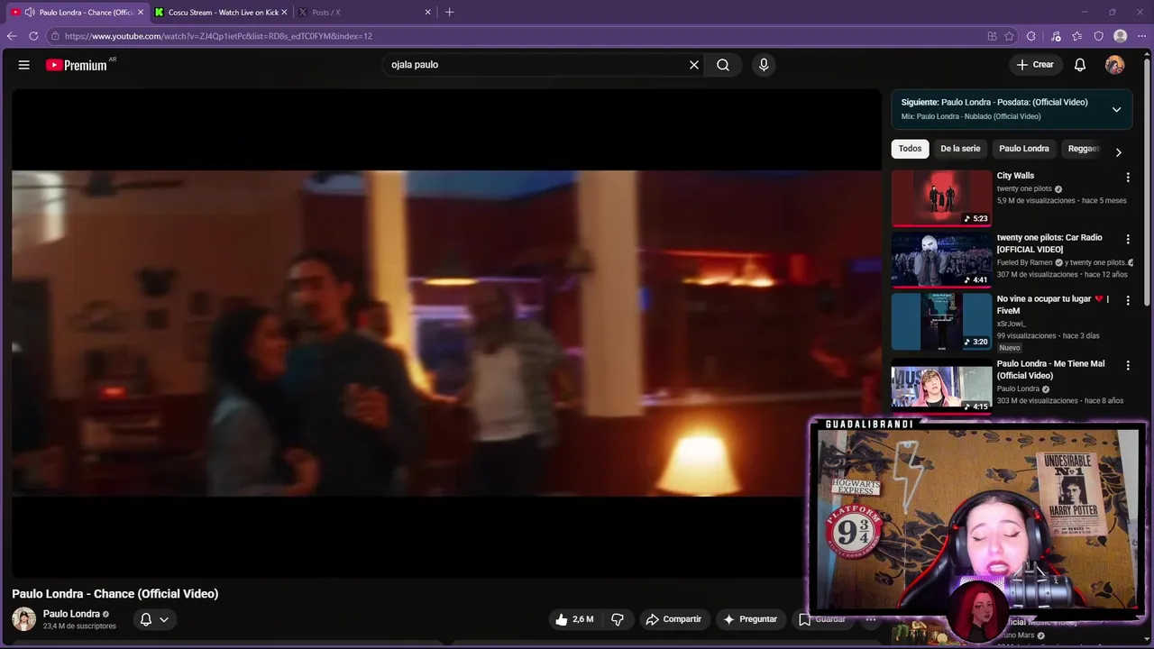This screenshot has height=649, width=1154.
Task: Open more options for No vine a ocupar
Action: pyautogui.click(x=1127, y=300)
